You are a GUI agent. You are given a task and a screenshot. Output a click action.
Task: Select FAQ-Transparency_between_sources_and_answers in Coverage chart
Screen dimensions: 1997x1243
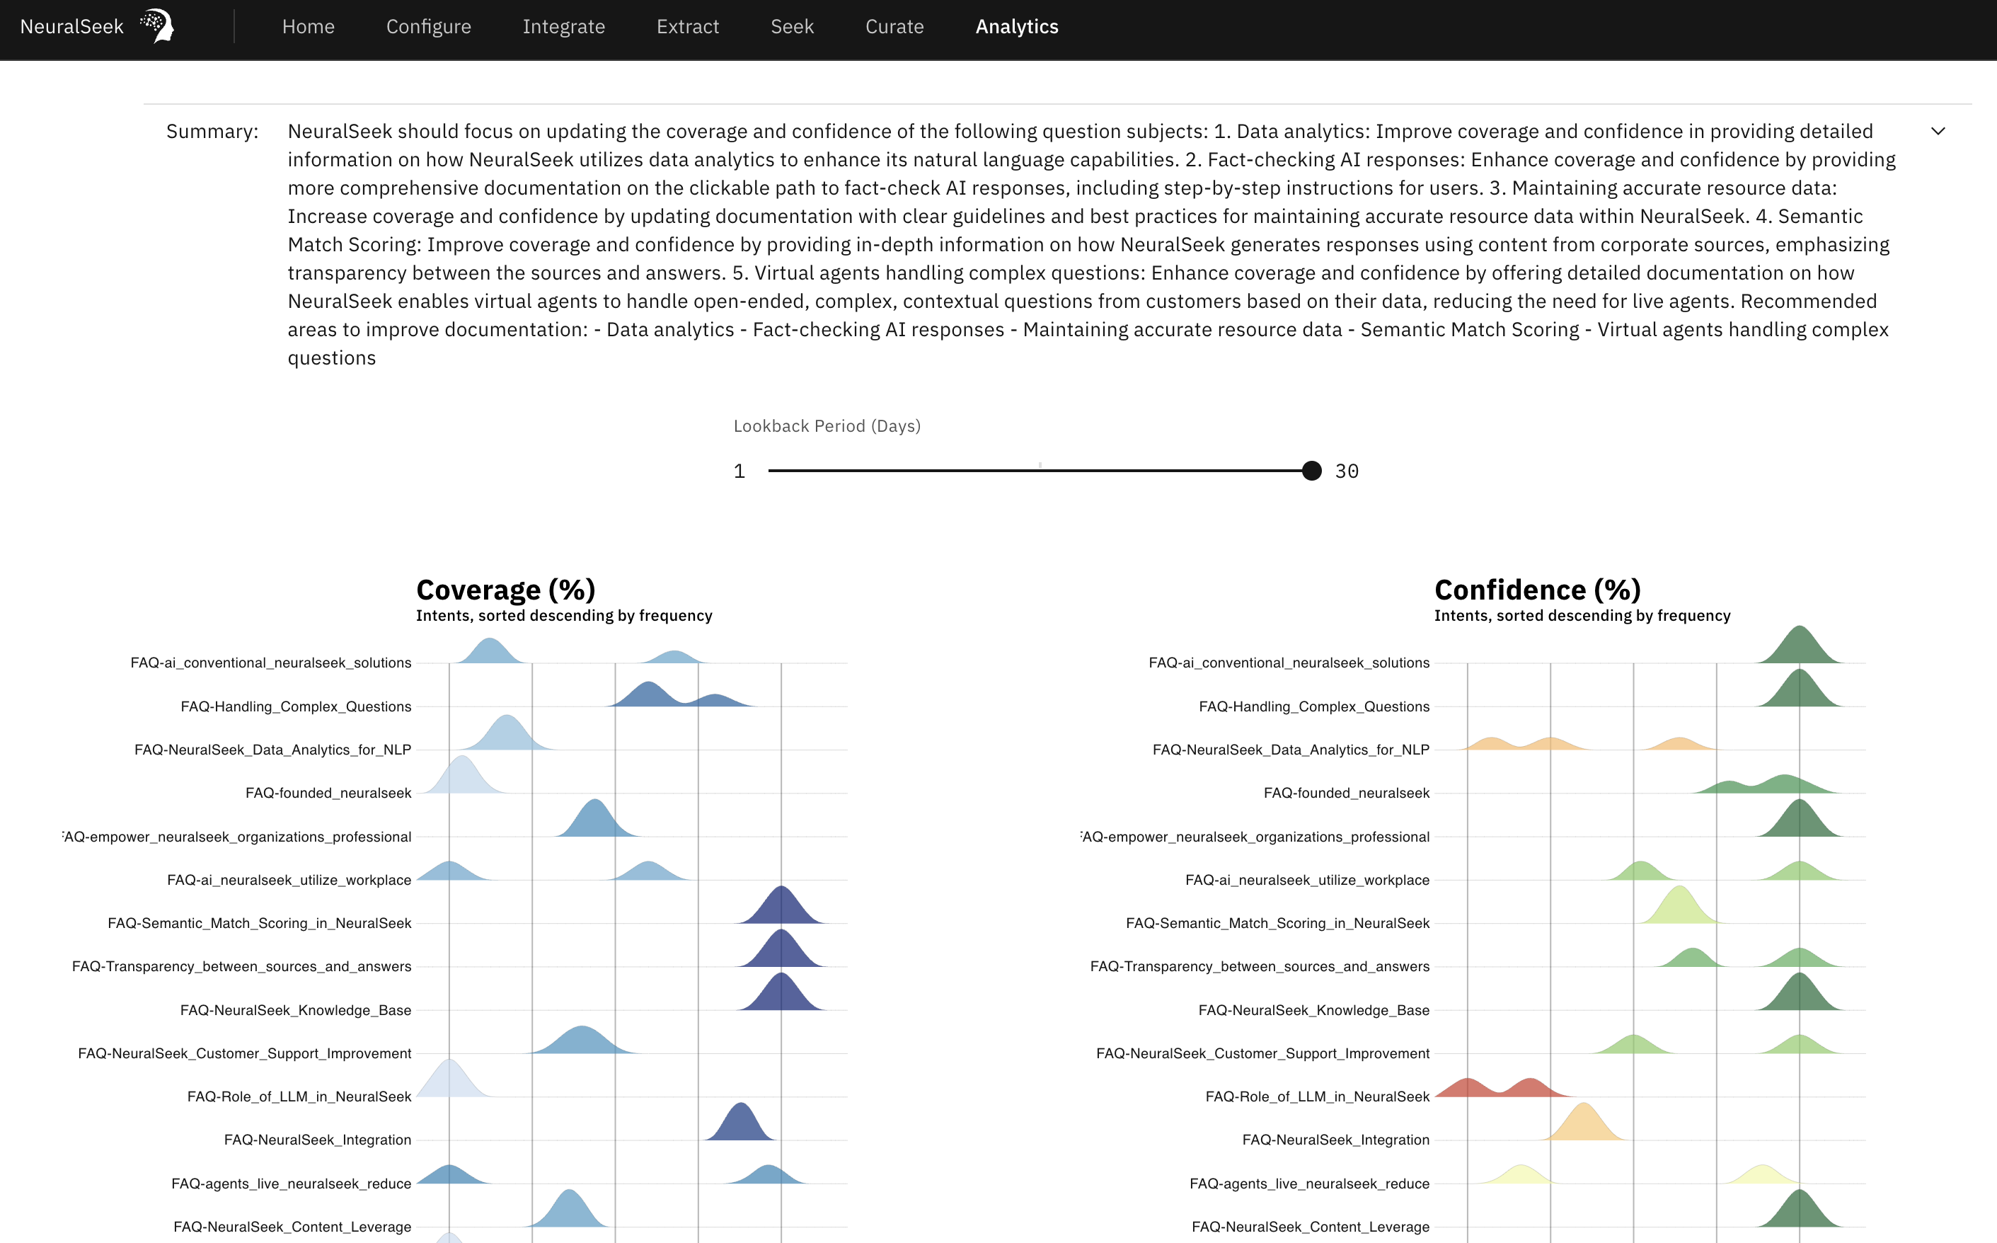click(241, 967)
